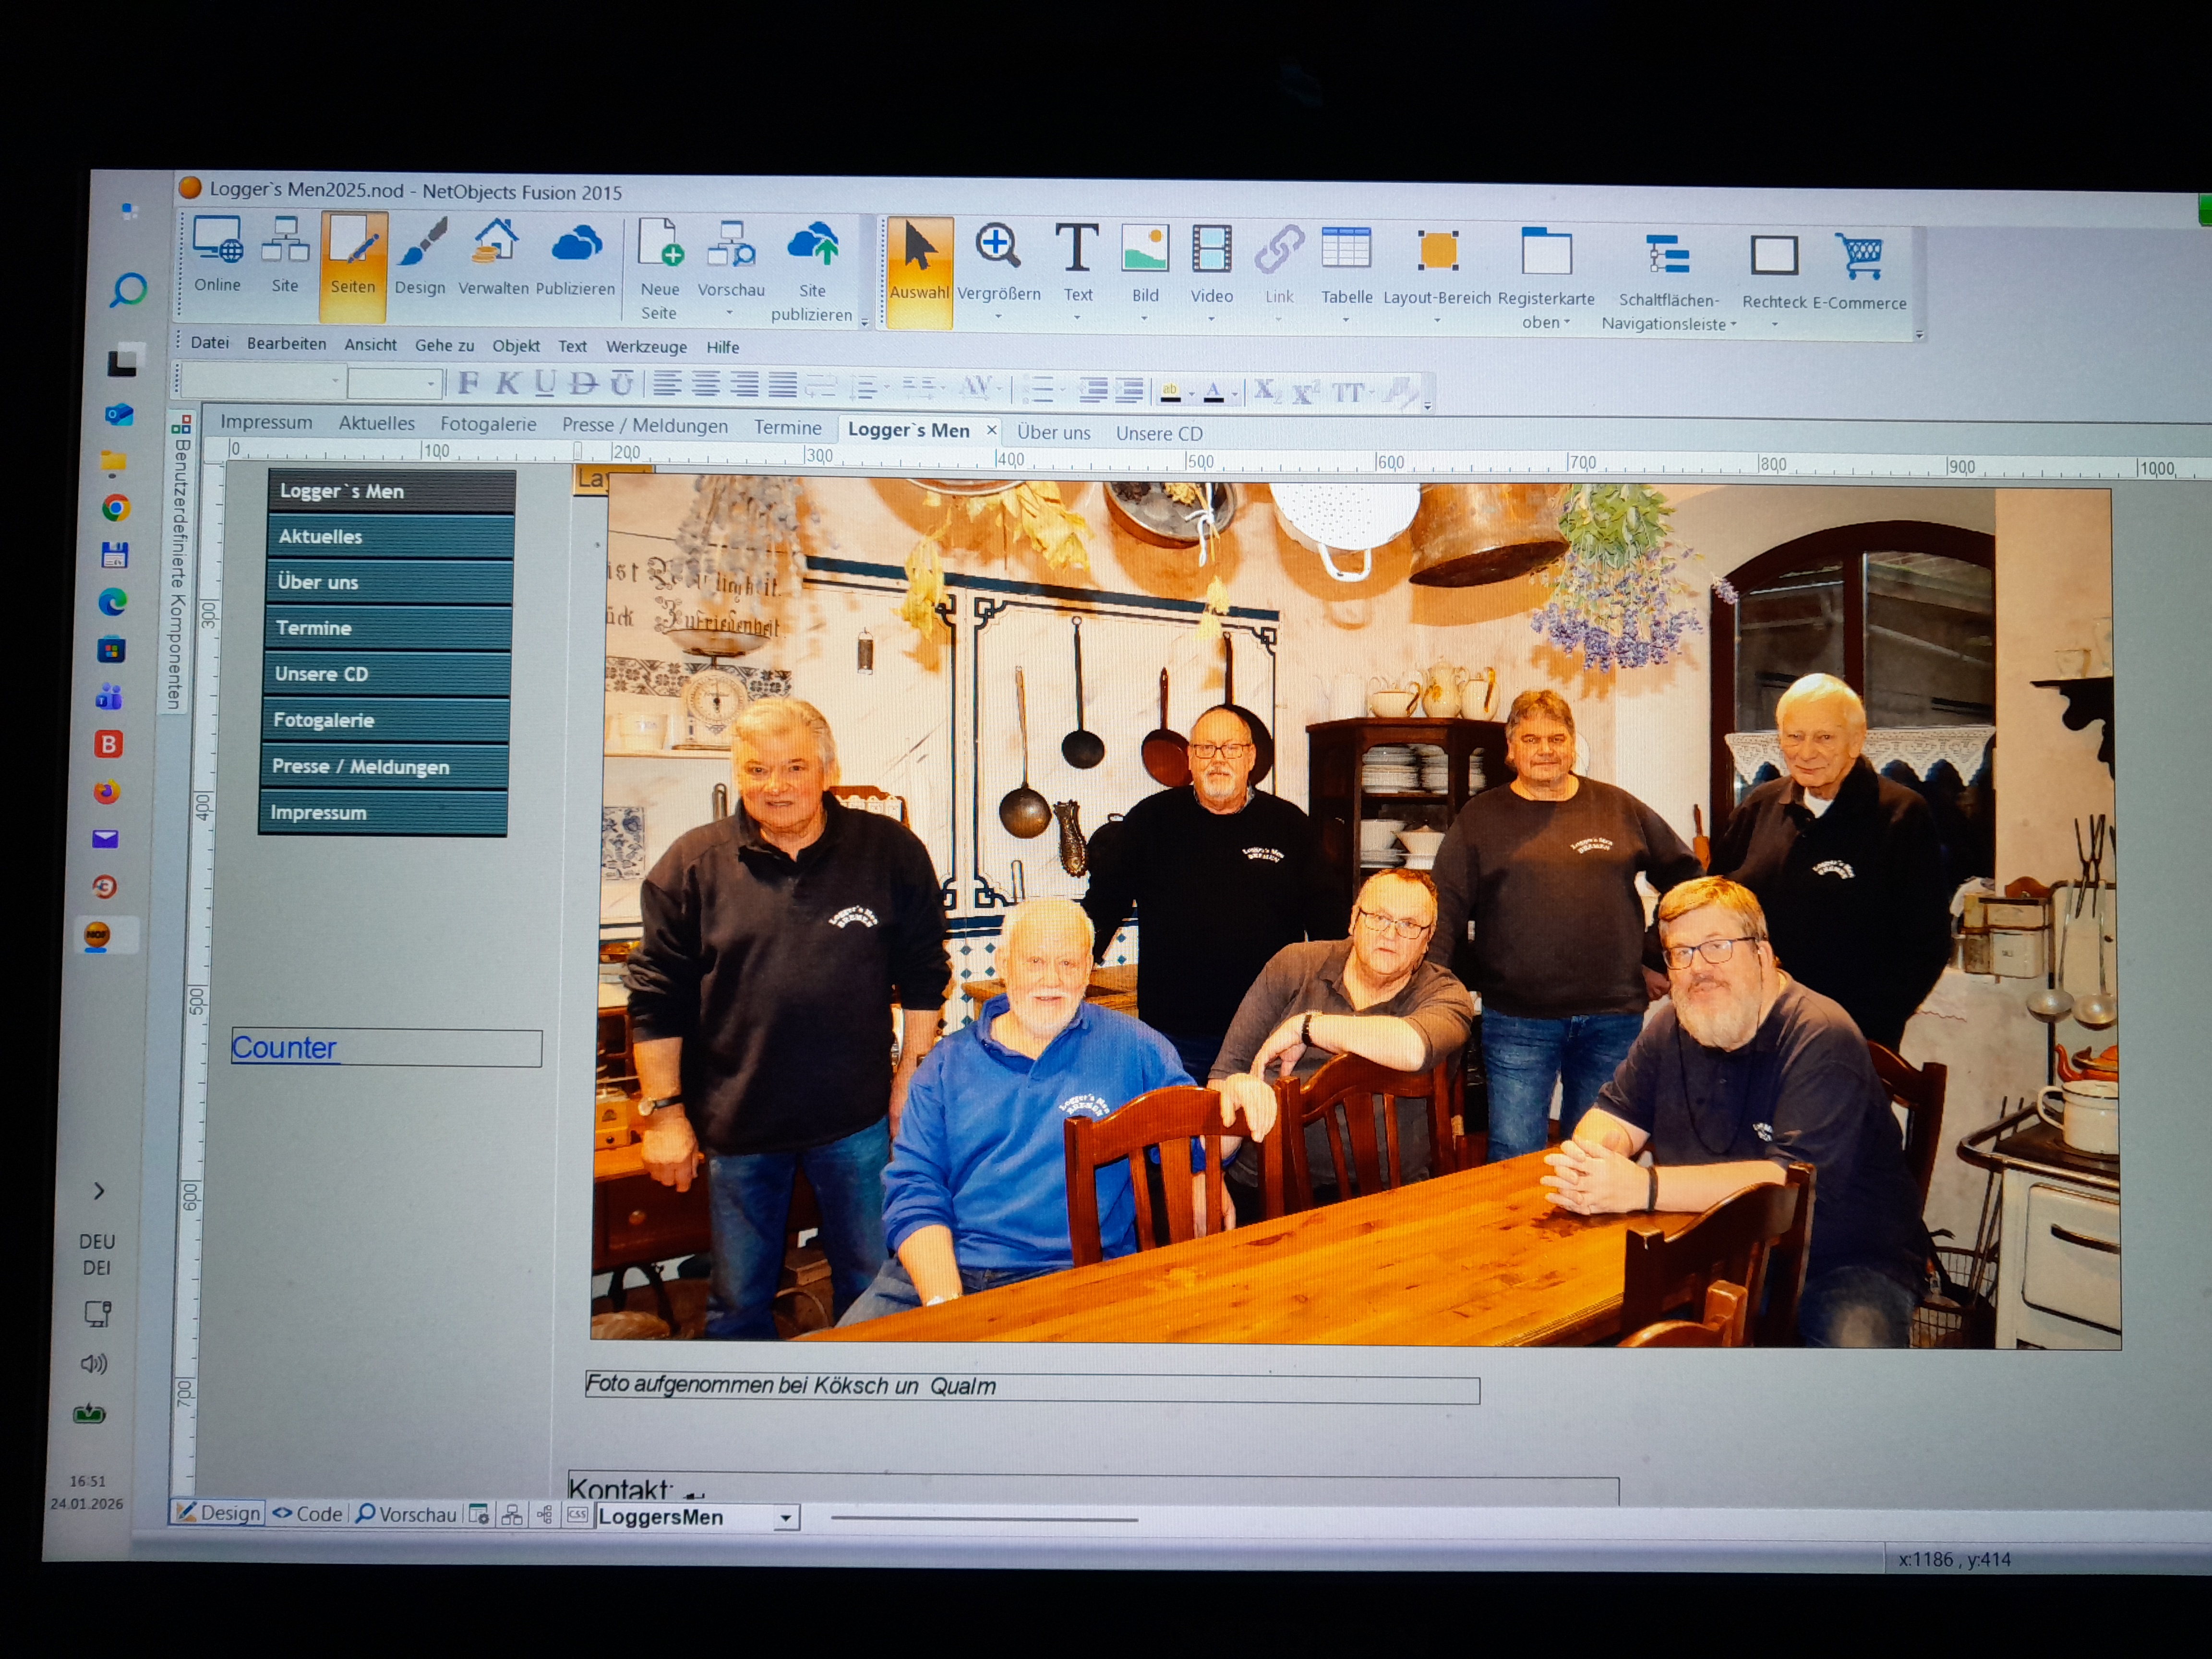Switch to the Fotogalerie page tab

[x=488, y=424]
